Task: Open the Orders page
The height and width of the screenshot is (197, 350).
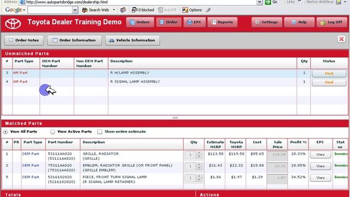Action: [140, 22]
